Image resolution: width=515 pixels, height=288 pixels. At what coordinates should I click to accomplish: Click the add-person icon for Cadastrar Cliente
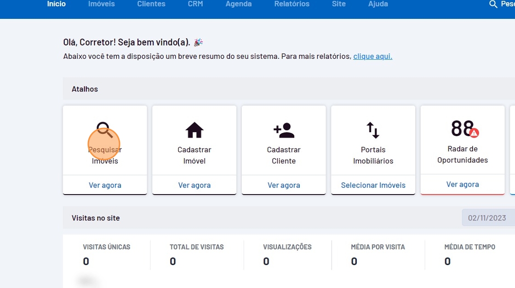[284, 131]
